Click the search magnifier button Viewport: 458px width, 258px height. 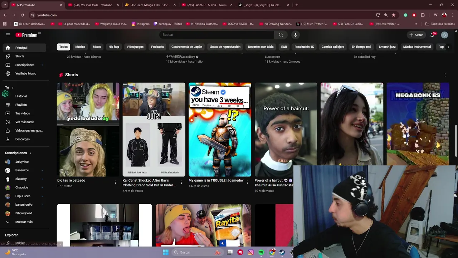pos(281,35)
